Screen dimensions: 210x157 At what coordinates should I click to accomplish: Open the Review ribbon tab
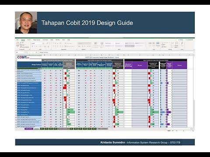(57, 40)
